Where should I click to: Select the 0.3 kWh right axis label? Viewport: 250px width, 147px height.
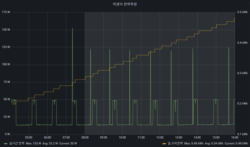243,73
